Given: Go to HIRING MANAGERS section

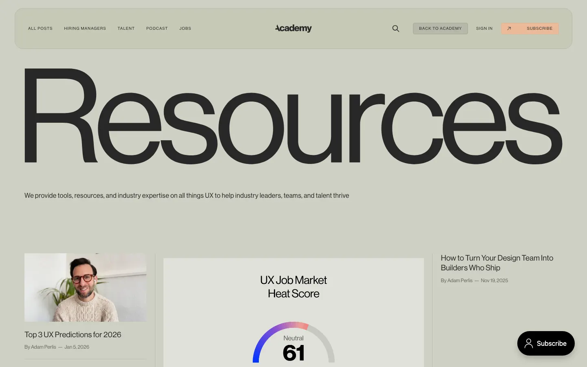Looking at the screenshot, I should pyautogui.click(x=85, y=29).
